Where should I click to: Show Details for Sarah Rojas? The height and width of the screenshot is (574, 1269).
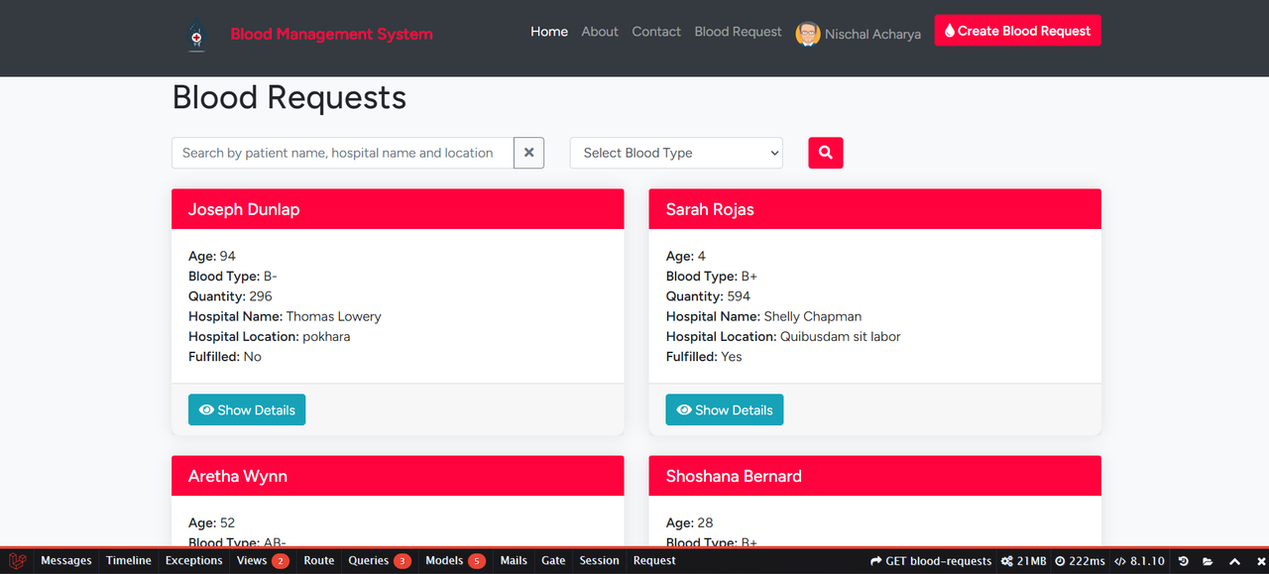point(725,409)
